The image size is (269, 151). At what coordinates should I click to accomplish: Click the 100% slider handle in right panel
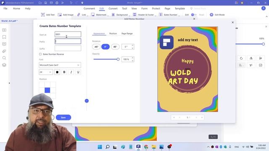(x=264, y=44)
